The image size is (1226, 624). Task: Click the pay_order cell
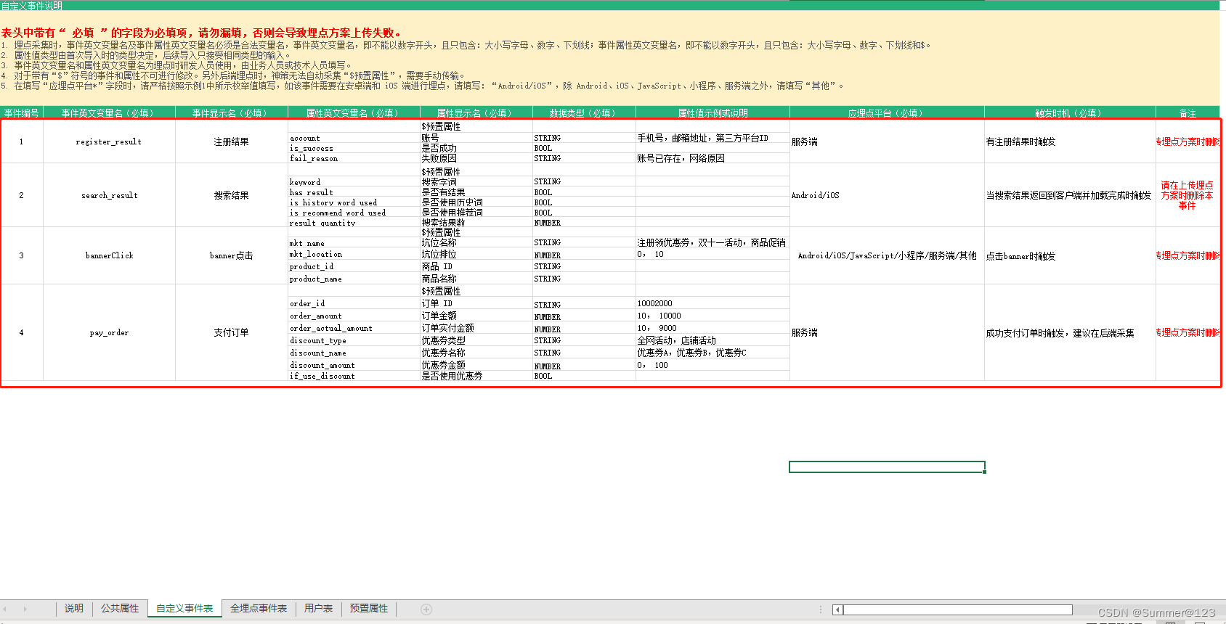click(109, 332)
